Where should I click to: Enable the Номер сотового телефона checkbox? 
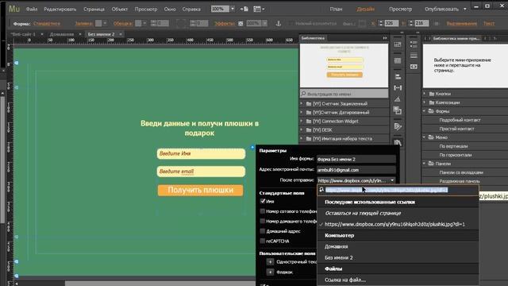point(263,211)
